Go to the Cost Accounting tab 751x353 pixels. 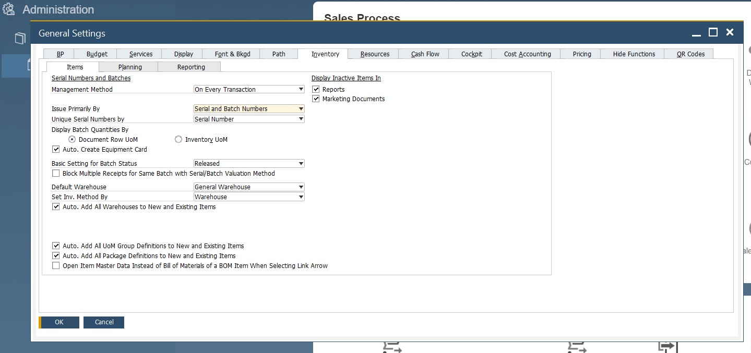coord(527,54)
